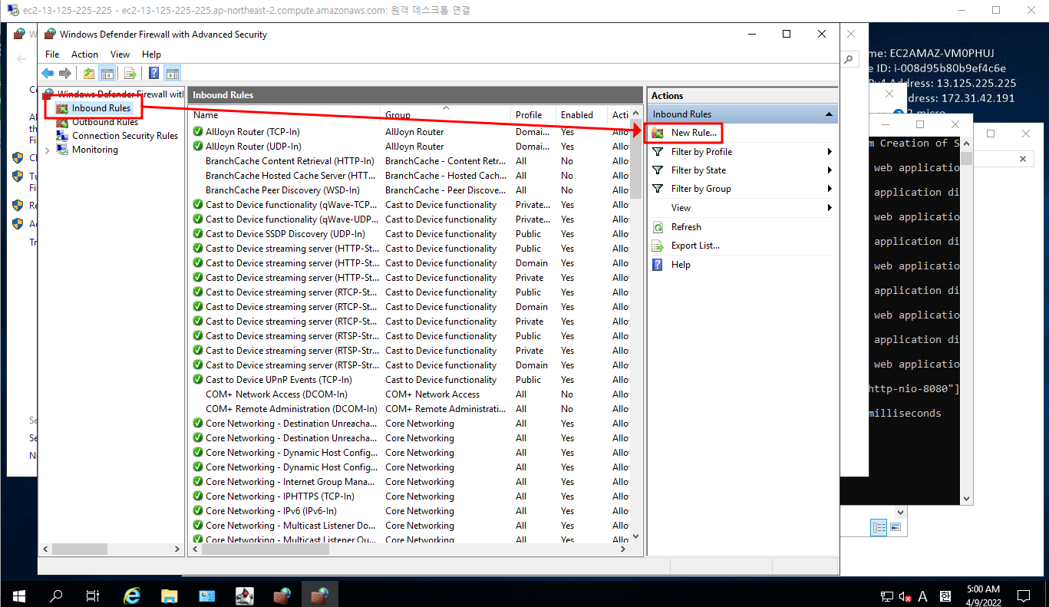The height and width of the screenshot is (607, 1049).
Task: Open the View menu
Action: [x=120, y=54]
